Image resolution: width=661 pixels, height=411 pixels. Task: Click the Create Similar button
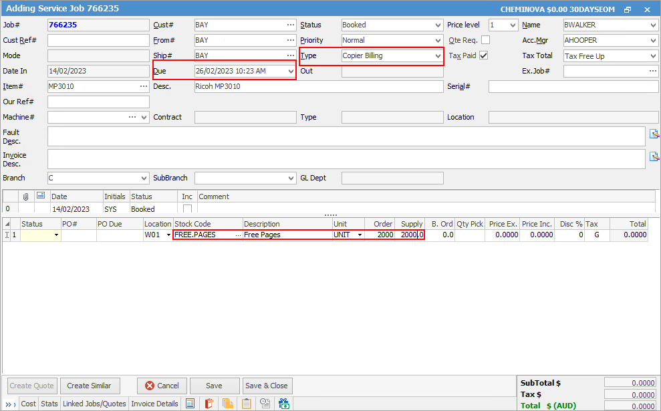pos(90,386)
